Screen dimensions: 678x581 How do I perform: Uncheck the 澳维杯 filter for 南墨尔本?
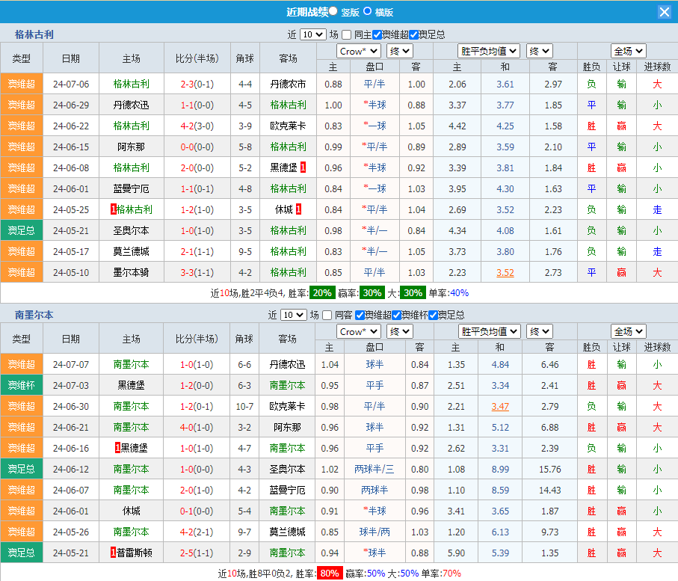point(397,315)
